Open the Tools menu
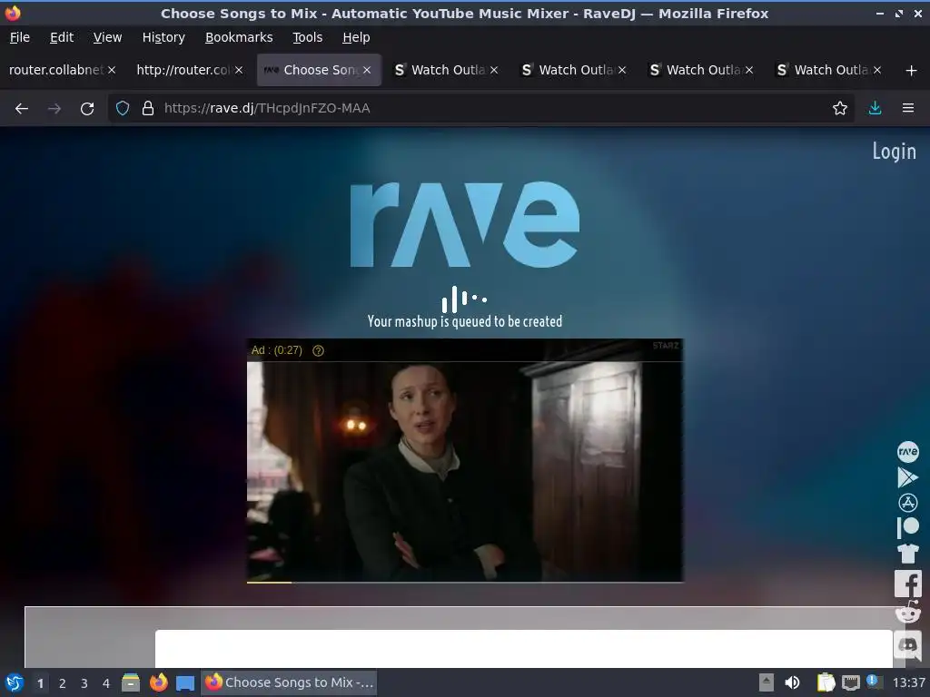Screen dimensions: 930x697 307,37
